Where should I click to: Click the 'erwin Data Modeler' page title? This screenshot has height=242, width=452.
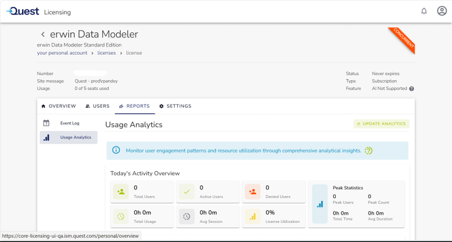coord(94,34)
